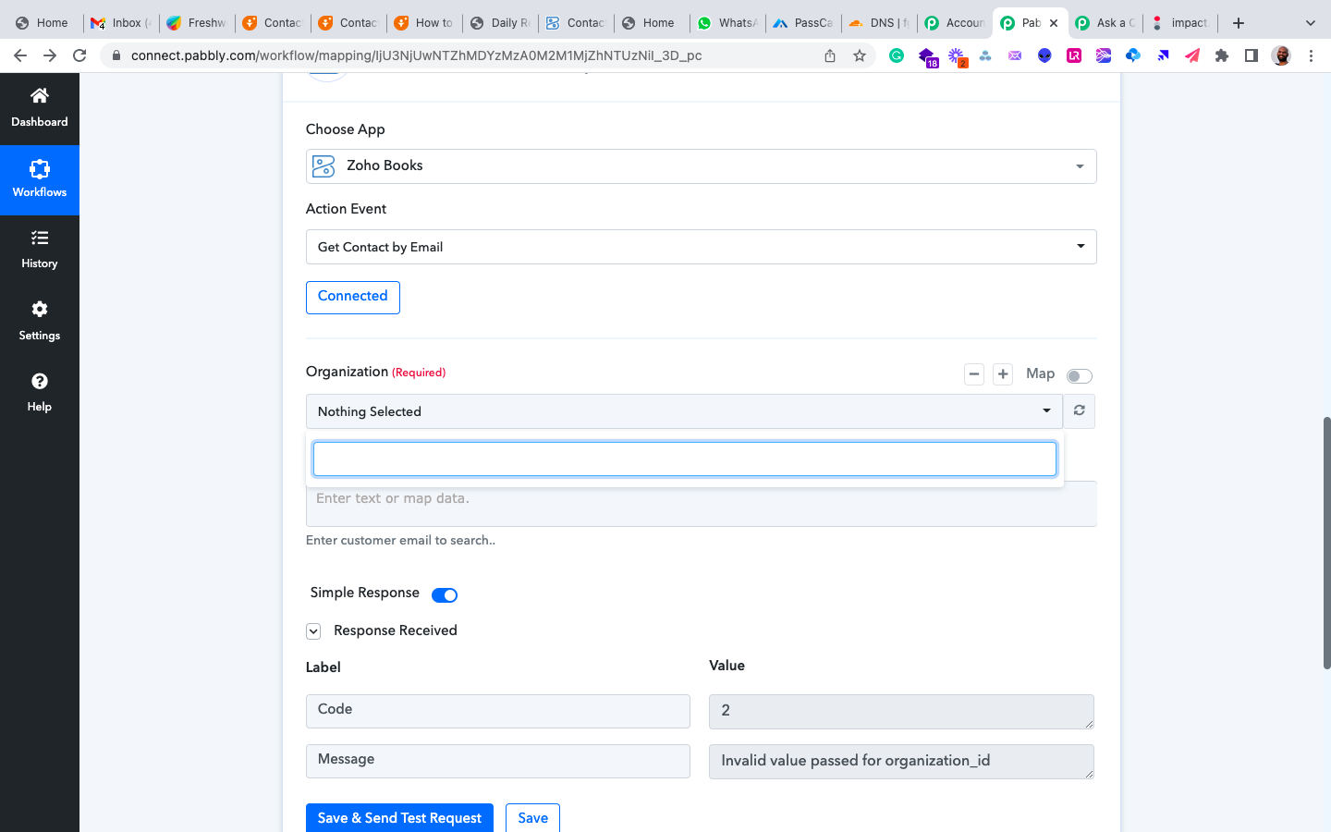Click the browser address bar URL
1331x832 pixels.
[x=416, y=55]
